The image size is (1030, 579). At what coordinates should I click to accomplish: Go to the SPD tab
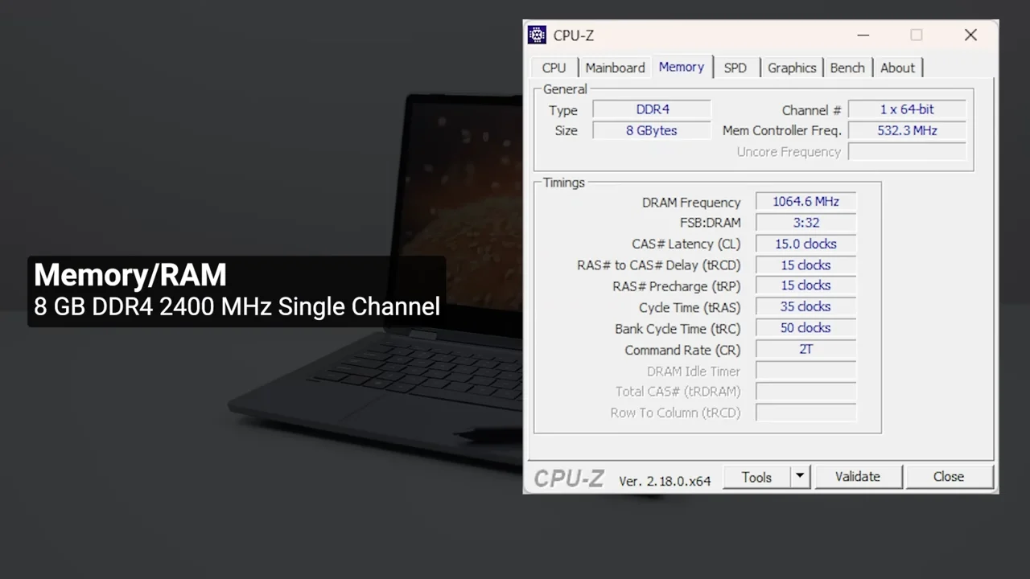[x=735, y=68]
